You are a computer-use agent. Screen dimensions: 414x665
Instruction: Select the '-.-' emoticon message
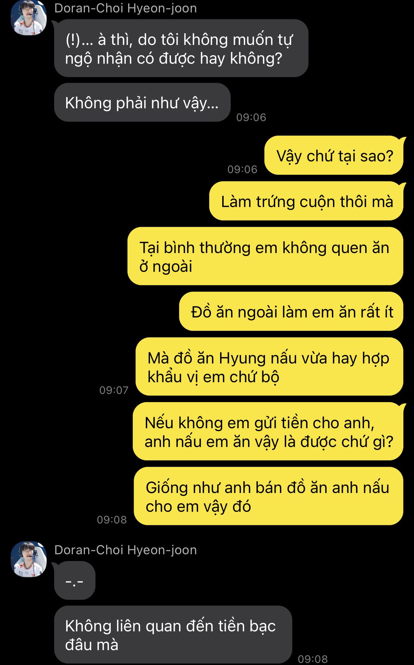click(x=75, y=580)
